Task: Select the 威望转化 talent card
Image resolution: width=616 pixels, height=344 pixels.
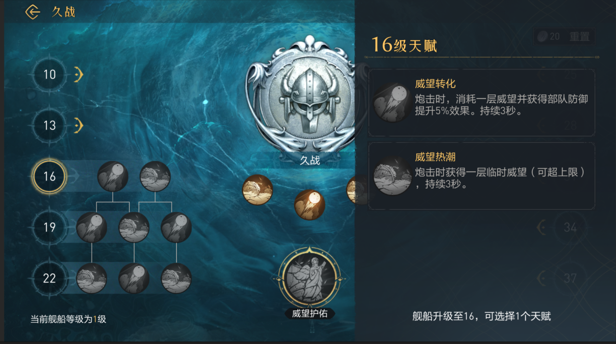Action: tap(482, 102)
